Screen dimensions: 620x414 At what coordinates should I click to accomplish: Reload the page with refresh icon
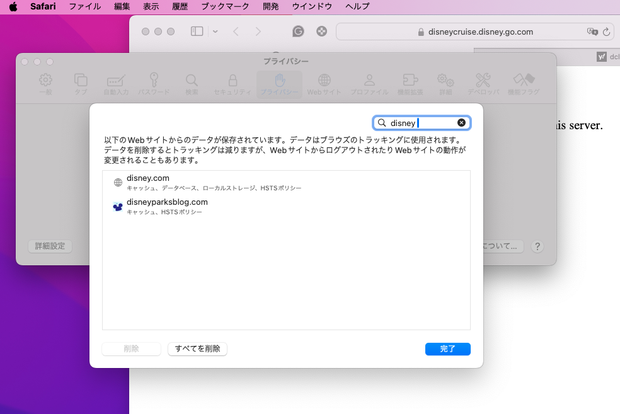(607, 32)
